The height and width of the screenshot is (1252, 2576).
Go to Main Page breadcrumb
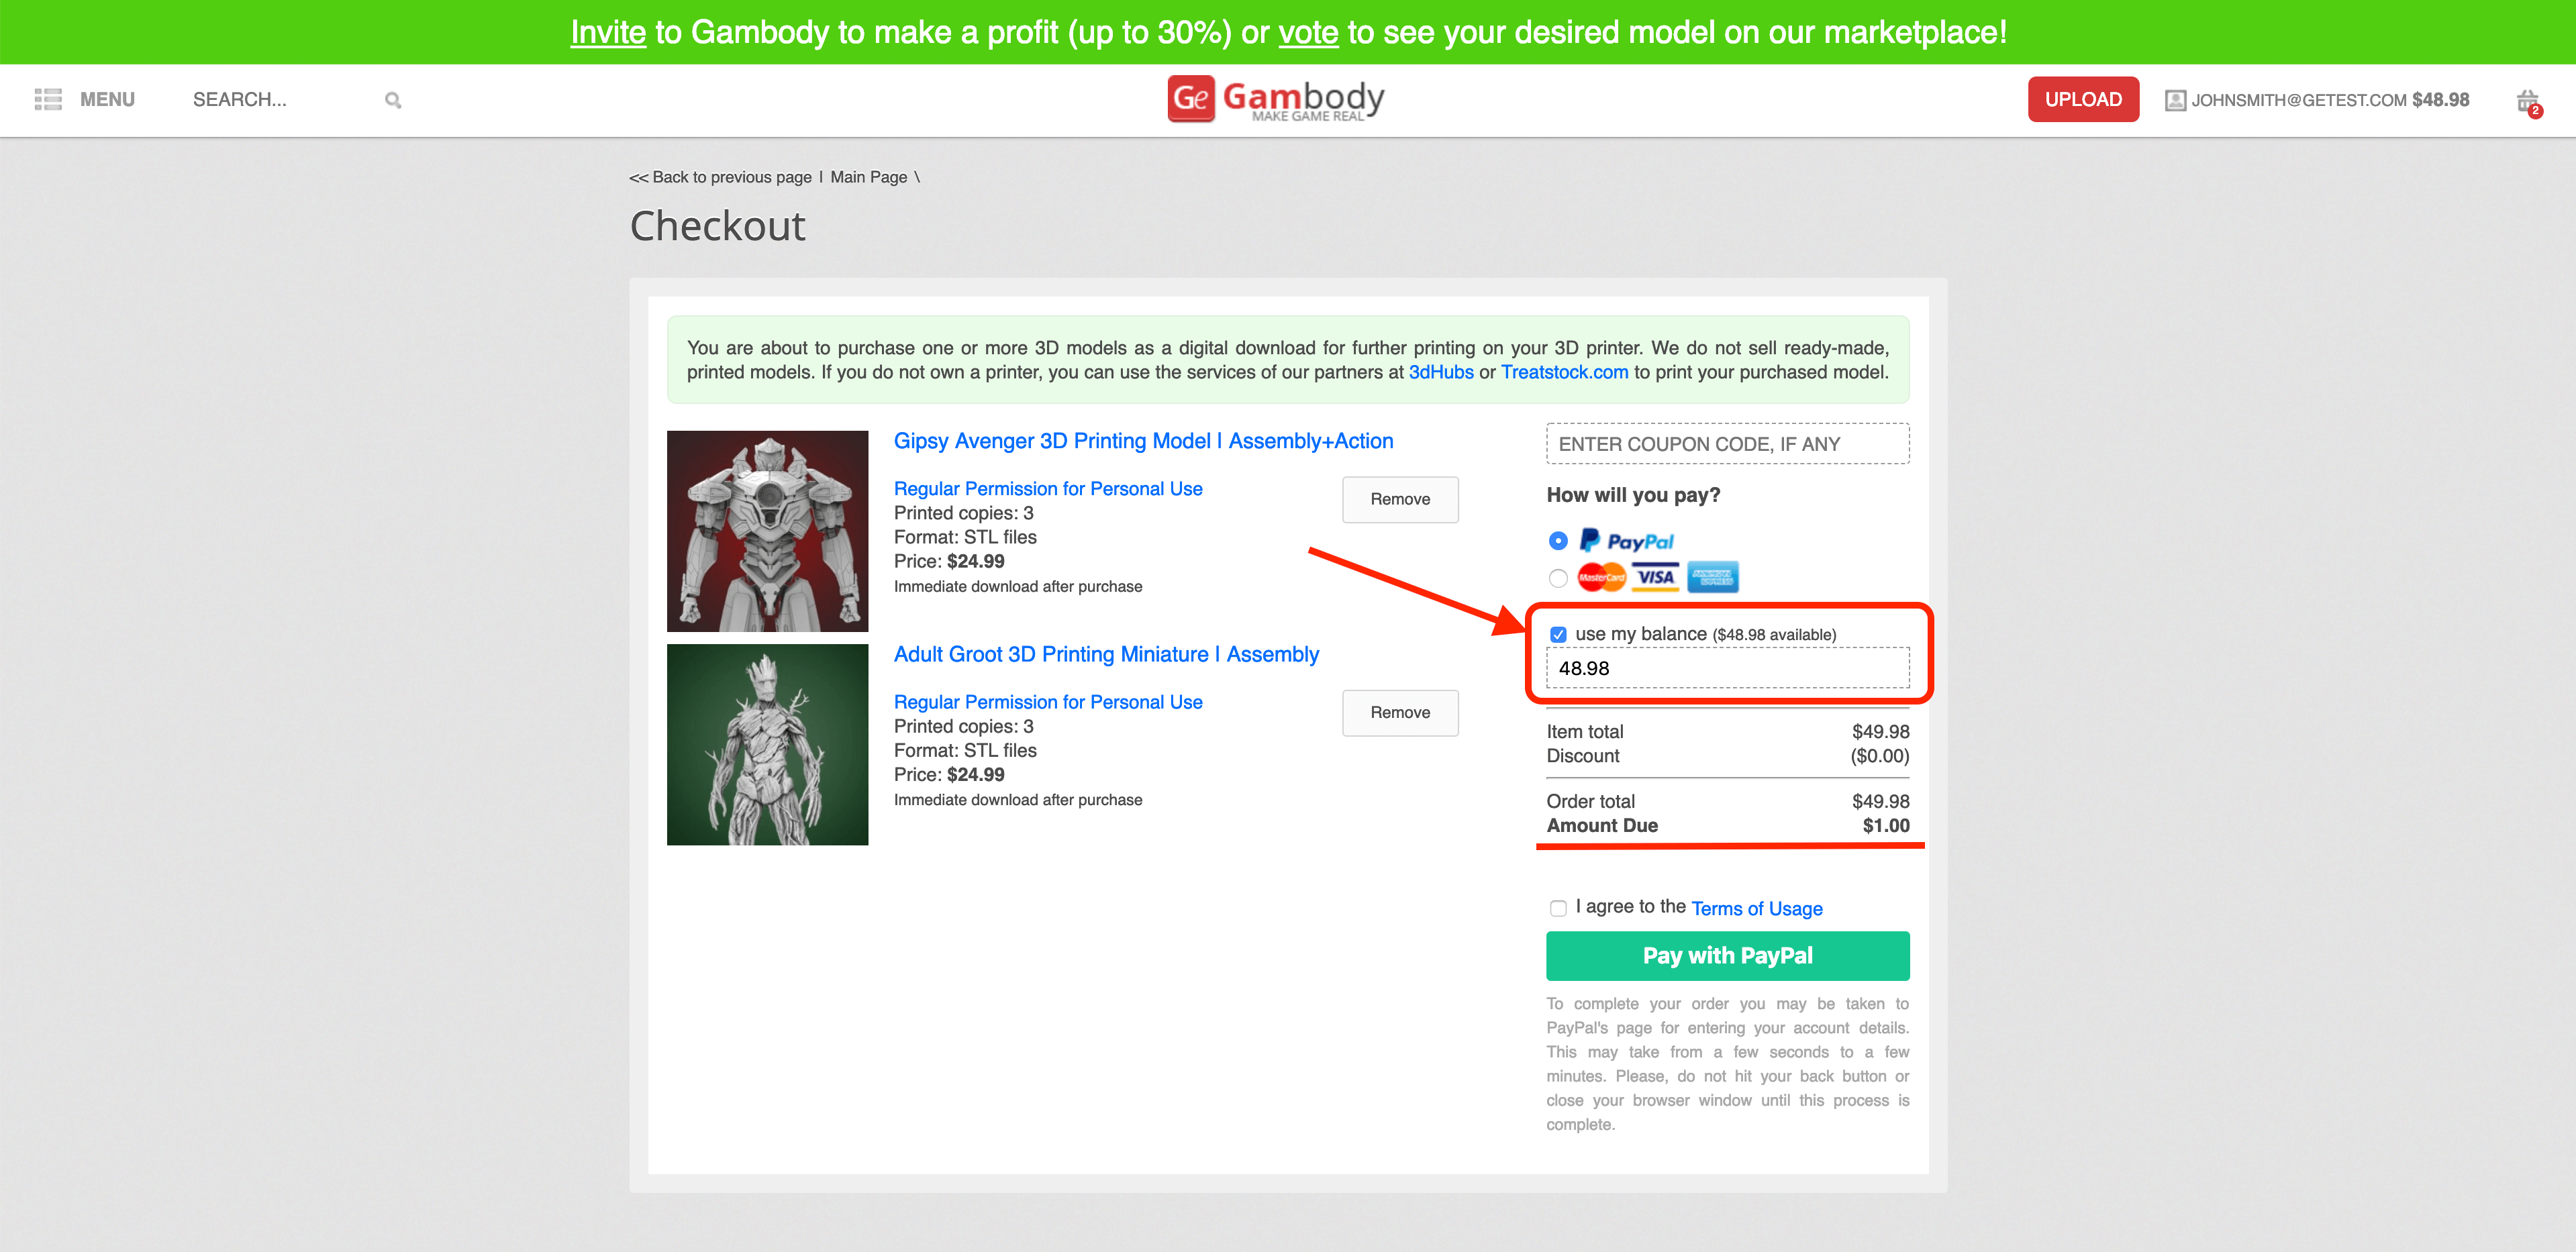868,177
